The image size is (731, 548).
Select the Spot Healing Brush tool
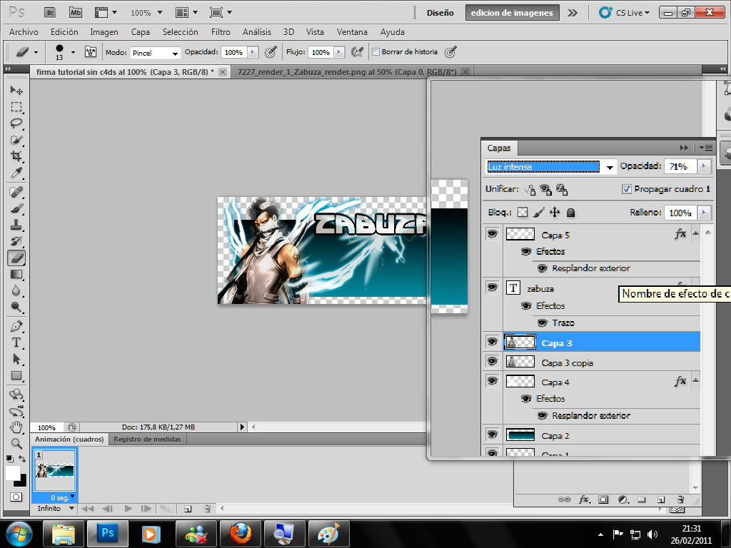[16, 191]
